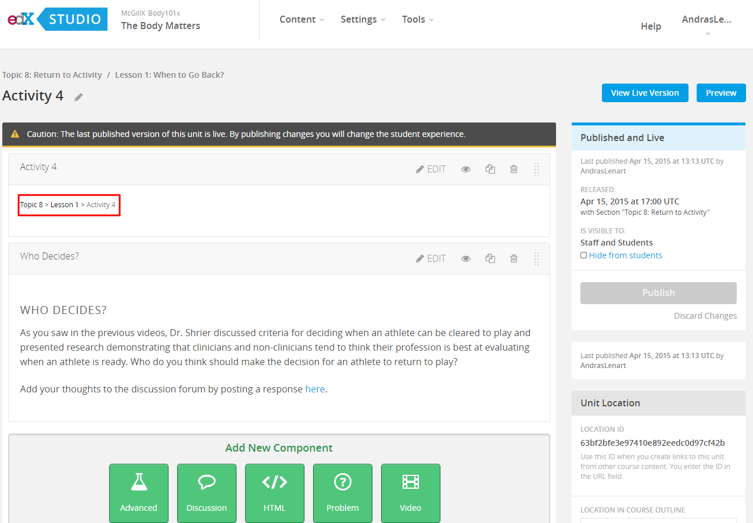Viewport: 753px width, 523px height.
Task: Click the pencil icon beside Activity 4 title
Action: [x=78, y=97]
